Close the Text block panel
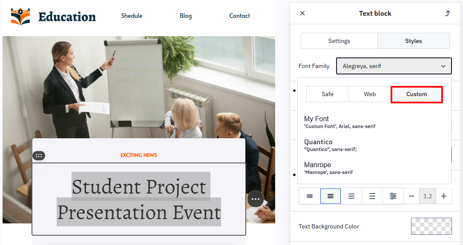 tap(302, 13)
